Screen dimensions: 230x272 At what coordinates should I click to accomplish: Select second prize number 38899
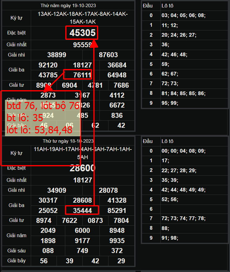(57, 55)
